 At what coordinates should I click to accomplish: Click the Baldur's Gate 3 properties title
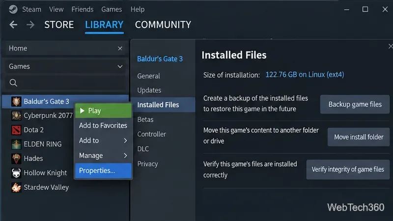160,59
